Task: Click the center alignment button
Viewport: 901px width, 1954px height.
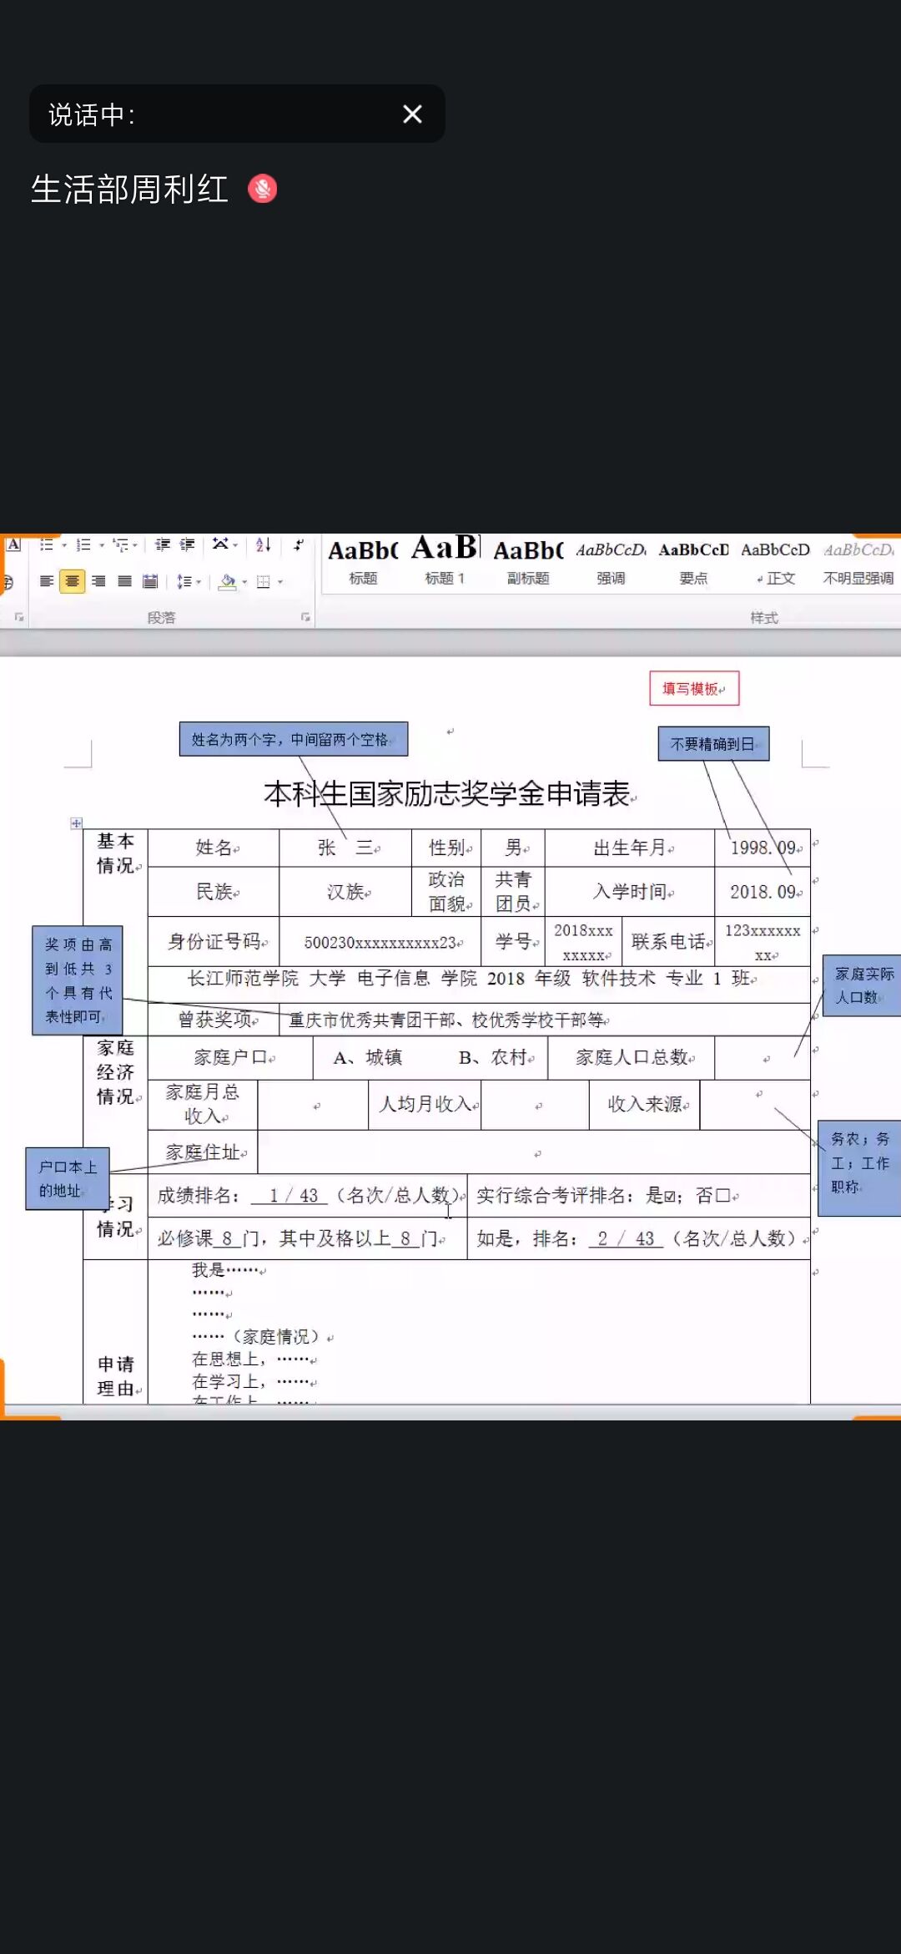Action: click(73, 581)
